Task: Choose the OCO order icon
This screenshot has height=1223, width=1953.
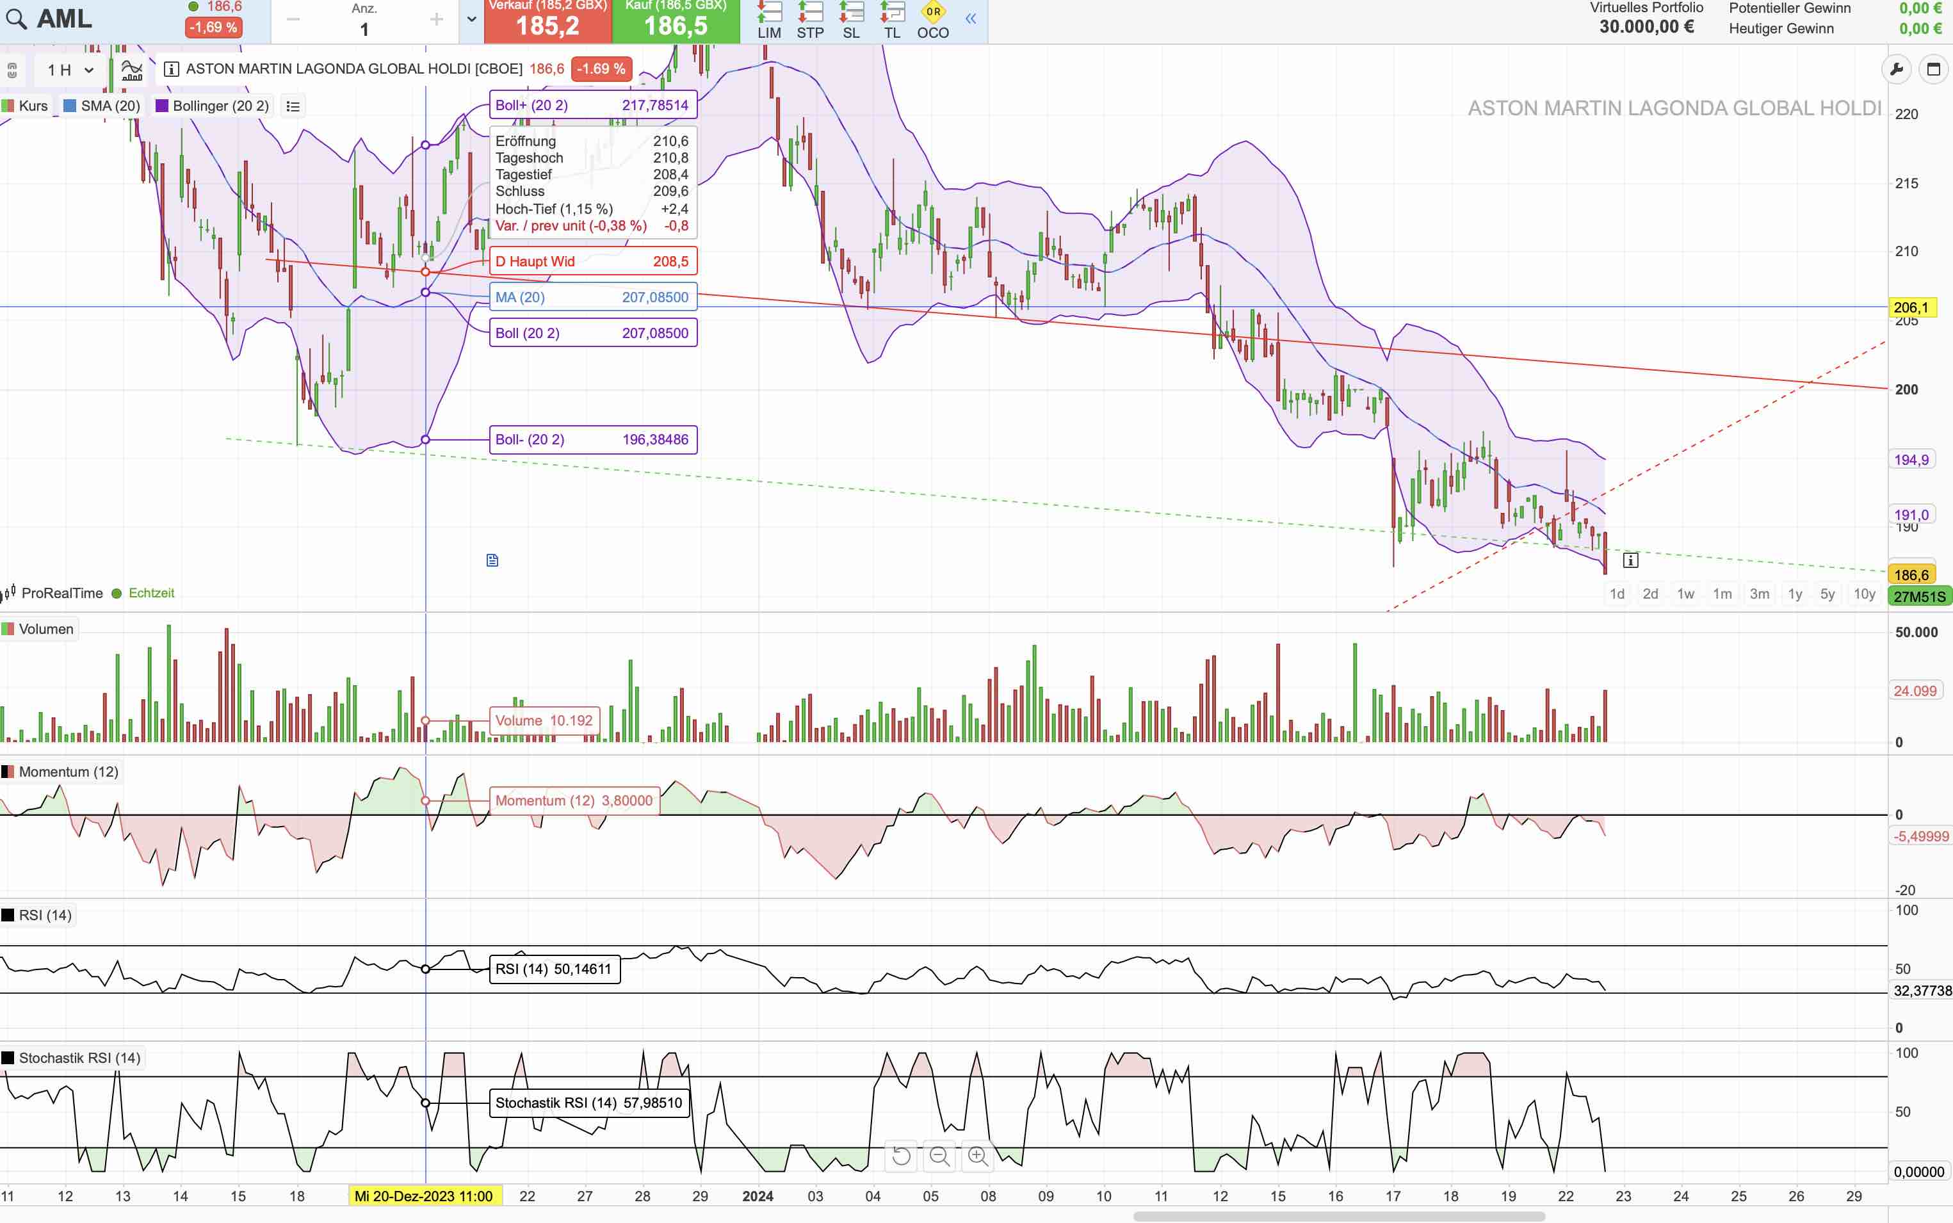Action: click(932, 20)
